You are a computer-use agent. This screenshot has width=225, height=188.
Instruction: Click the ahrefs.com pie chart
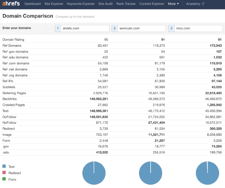(x=94, y=173)
